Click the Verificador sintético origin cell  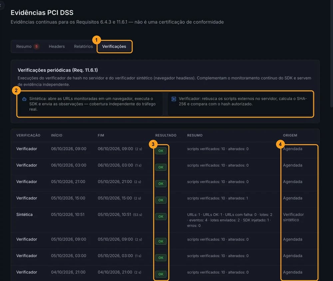point(293,217)
